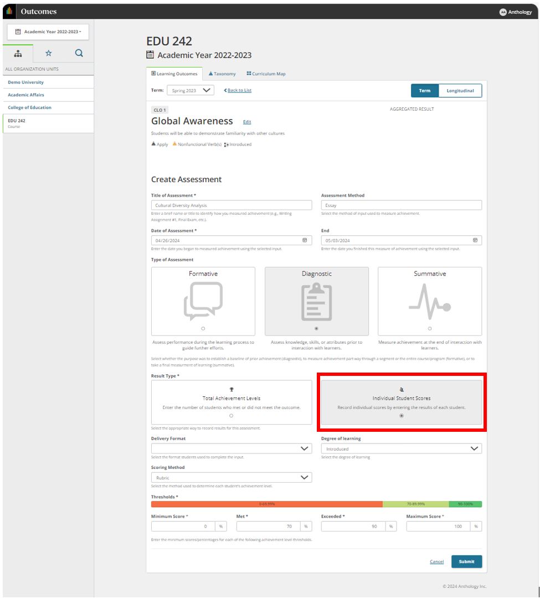
Task: Open College of Education in sidebar
Action: coord(48,107)
